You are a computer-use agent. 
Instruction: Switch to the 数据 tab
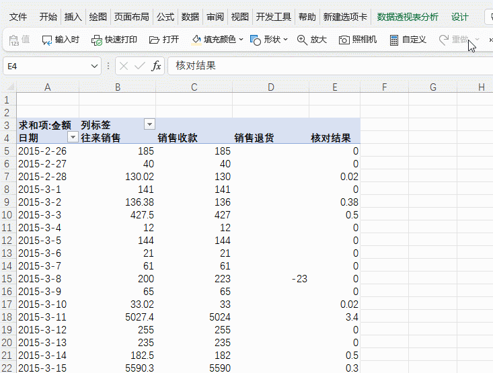[190, 17]
